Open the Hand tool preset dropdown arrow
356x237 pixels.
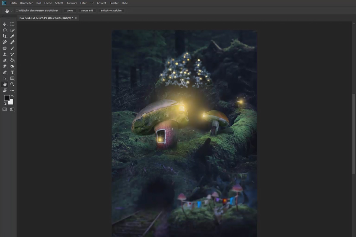click(x=12, y=11)
